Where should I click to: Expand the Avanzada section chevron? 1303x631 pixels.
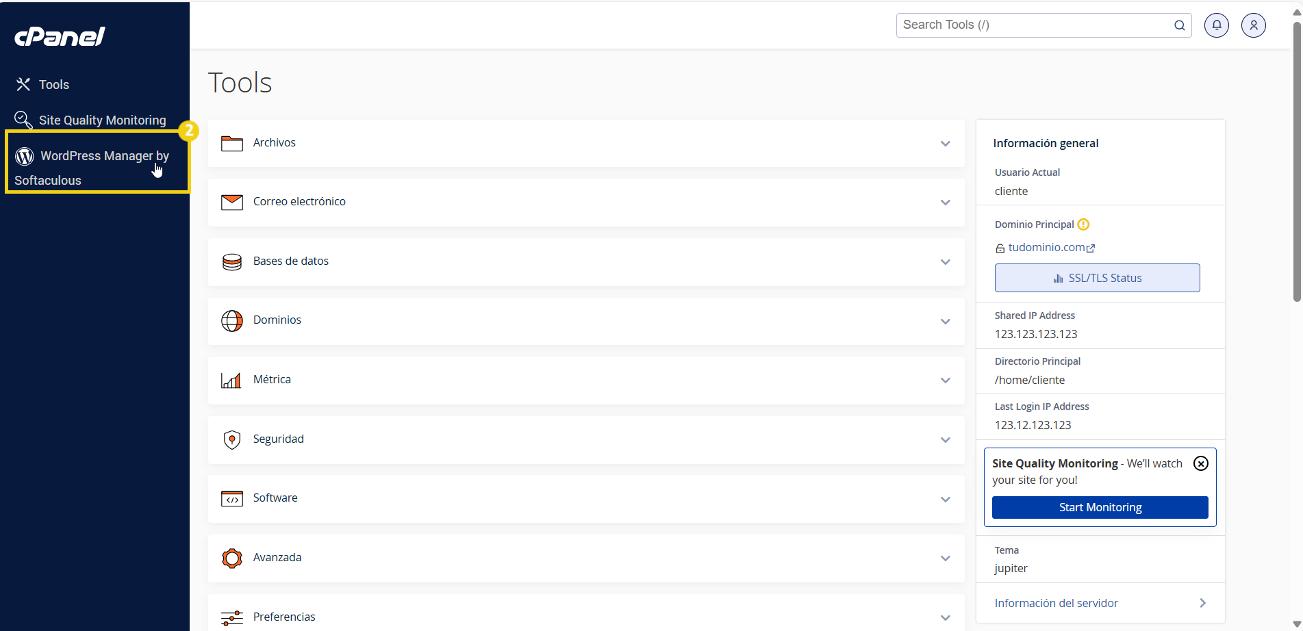pyautogui.click(x=946, y=558)
